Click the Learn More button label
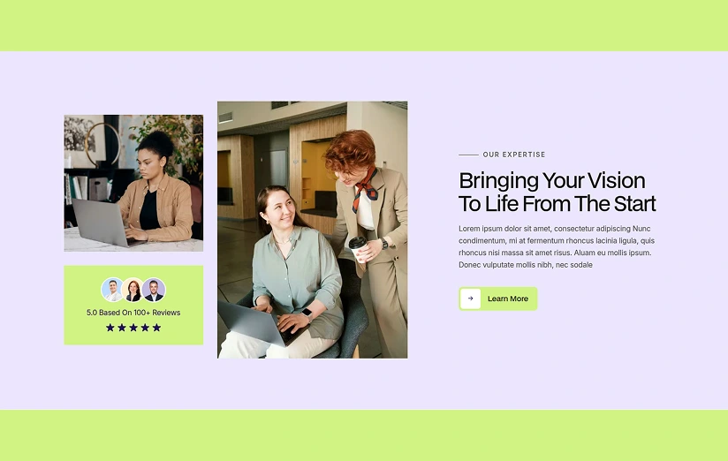The width and height of the screenshot is (728, 461). [x=508, y=299]
